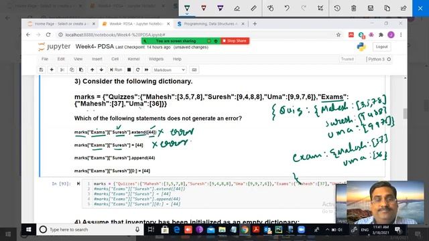Paste cells below in Jupyter toolbar
Viewport: 429px width, 241px height.
(x=81, y=70)
